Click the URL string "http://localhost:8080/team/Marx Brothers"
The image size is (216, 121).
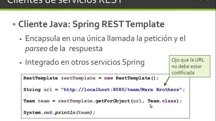pos(122,90)
